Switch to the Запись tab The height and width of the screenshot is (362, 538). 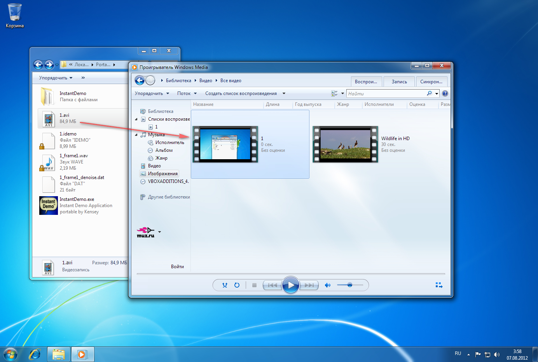click(399, 82)
